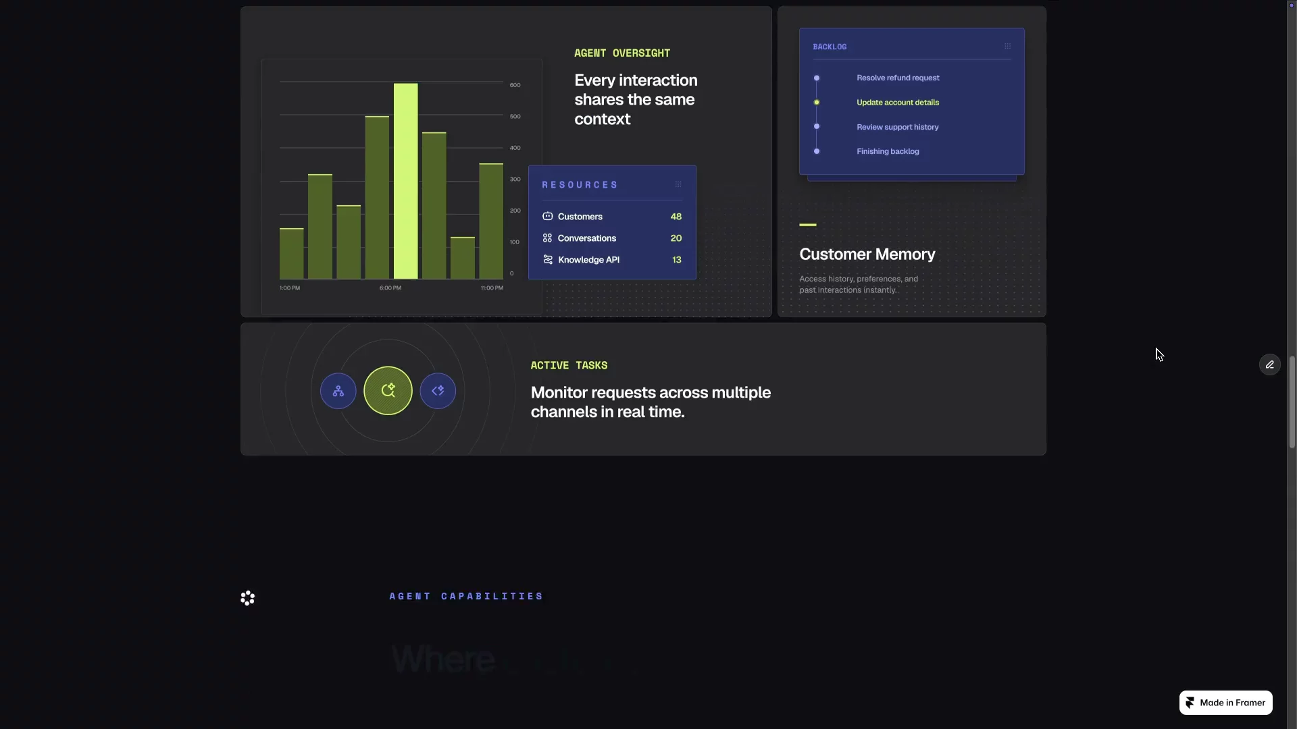
Task: Select the highlighted Update account details item
Action: [x=898, y=103]
